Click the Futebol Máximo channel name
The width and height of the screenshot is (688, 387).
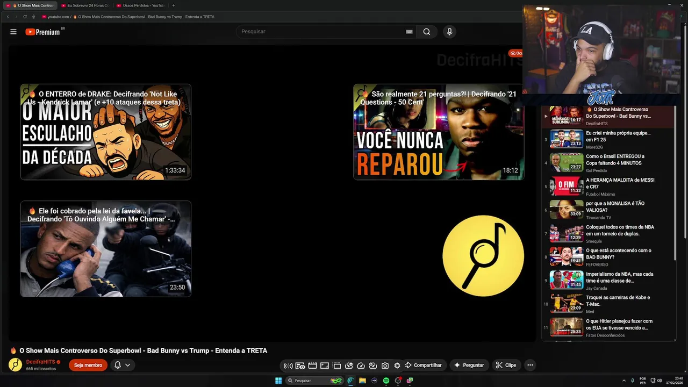click(x=600, y=194)
